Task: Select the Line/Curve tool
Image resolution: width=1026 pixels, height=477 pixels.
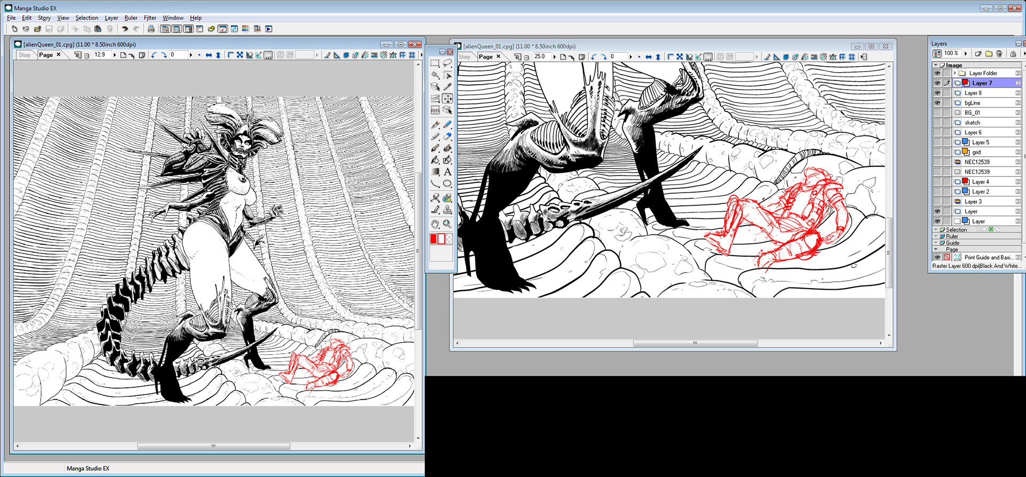Action: (435, 183)
